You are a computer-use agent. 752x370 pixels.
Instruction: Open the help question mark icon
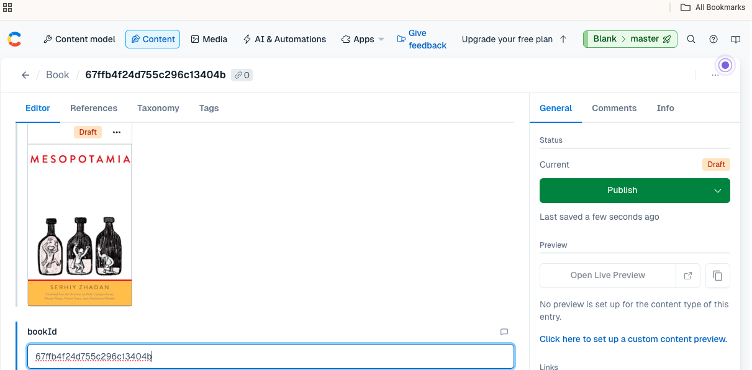click(713, 39)
